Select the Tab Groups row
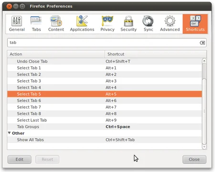Viewport: 215px width, 172px height. tap(105, 127)
